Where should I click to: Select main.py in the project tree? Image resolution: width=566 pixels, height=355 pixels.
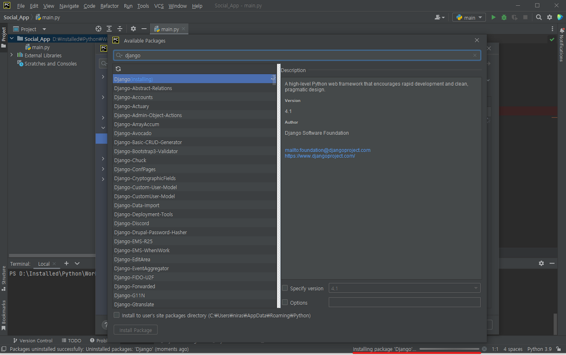pyautogui.click(x=40, y=47)
